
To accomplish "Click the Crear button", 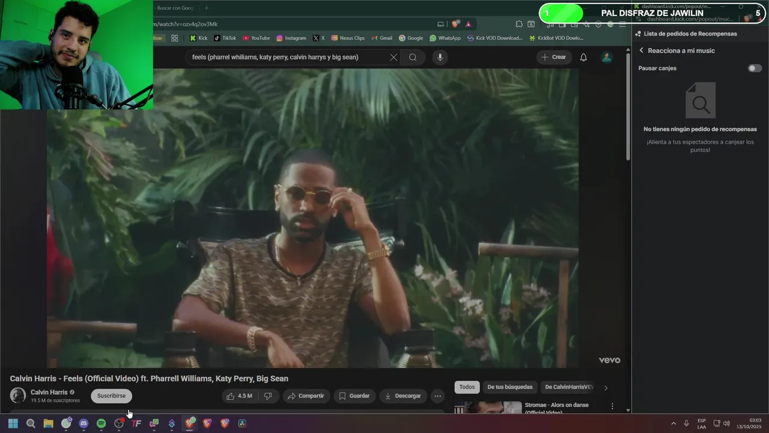I will (553, 57).
